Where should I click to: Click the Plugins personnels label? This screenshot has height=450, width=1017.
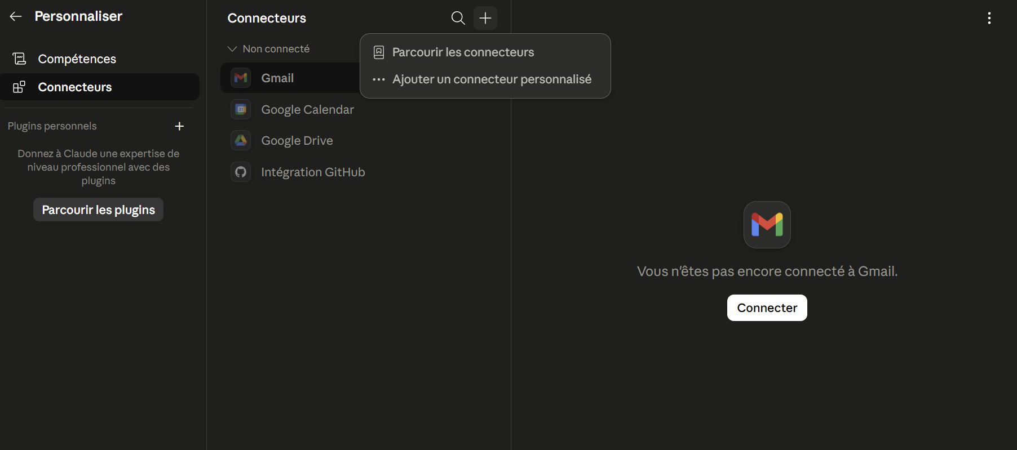click(52, 126)
